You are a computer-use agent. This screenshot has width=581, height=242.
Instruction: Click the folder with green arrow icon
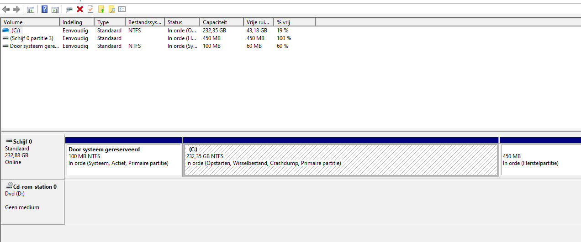coord(101,9)
